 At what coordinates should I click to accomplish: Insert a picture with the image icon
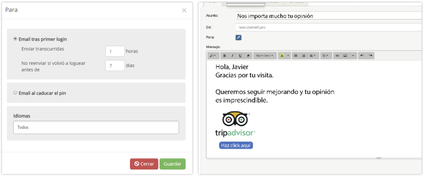click(345, 56)
